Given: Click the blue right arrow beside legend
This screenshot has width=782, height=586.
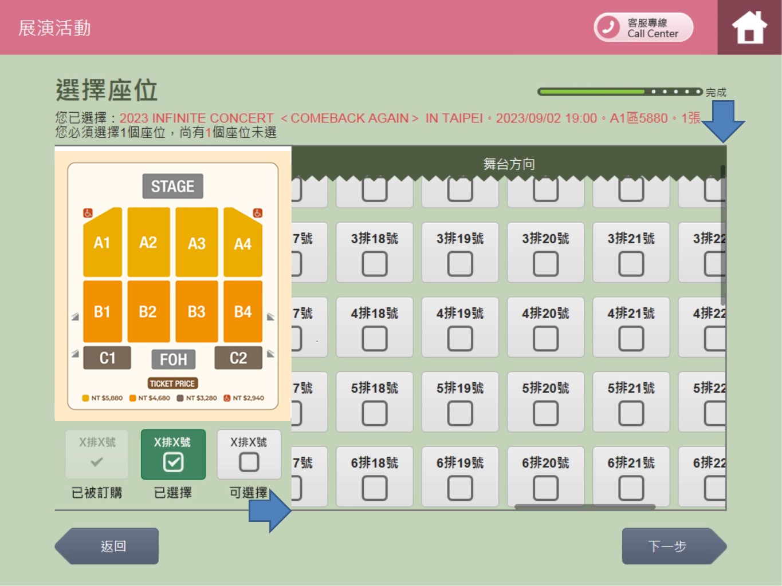Looking at the screenshot, I should [x=270, y=511].
